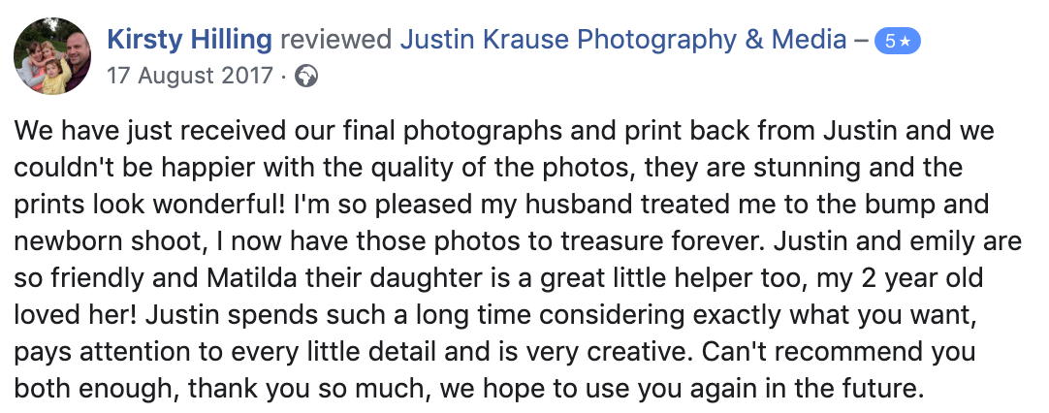Viewport: 1049px width, 413px height.
Task: Open Kirsty Hilling's profile name link
Action: 189,41
